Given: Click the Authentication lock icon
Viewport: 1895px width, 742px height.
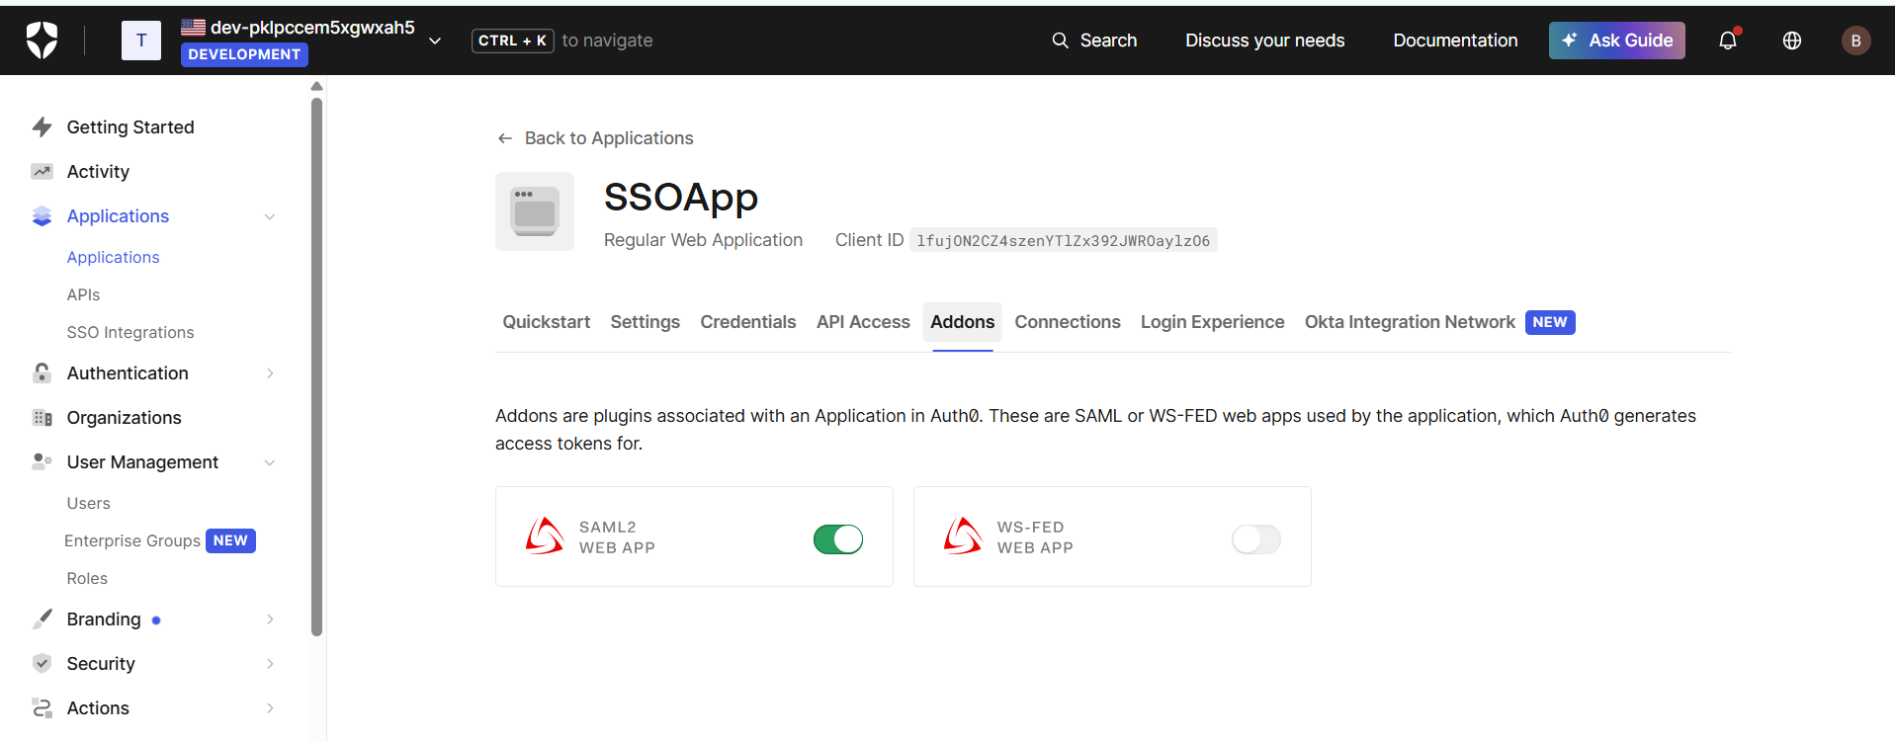Looking at the screenshot, I should (42, 372).
